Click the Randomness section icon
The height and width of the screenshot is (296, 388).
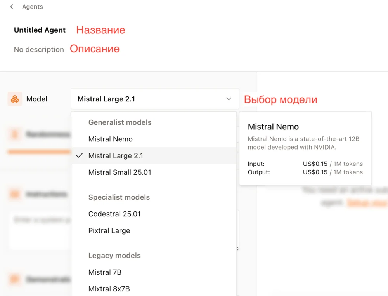[x=15, y=134]
